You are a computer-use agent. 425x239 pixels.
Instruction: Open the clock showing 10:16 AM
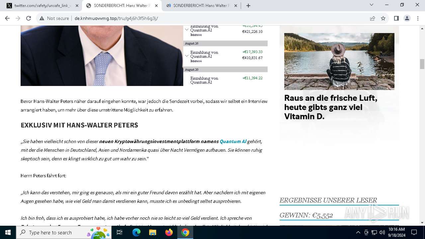396,232
